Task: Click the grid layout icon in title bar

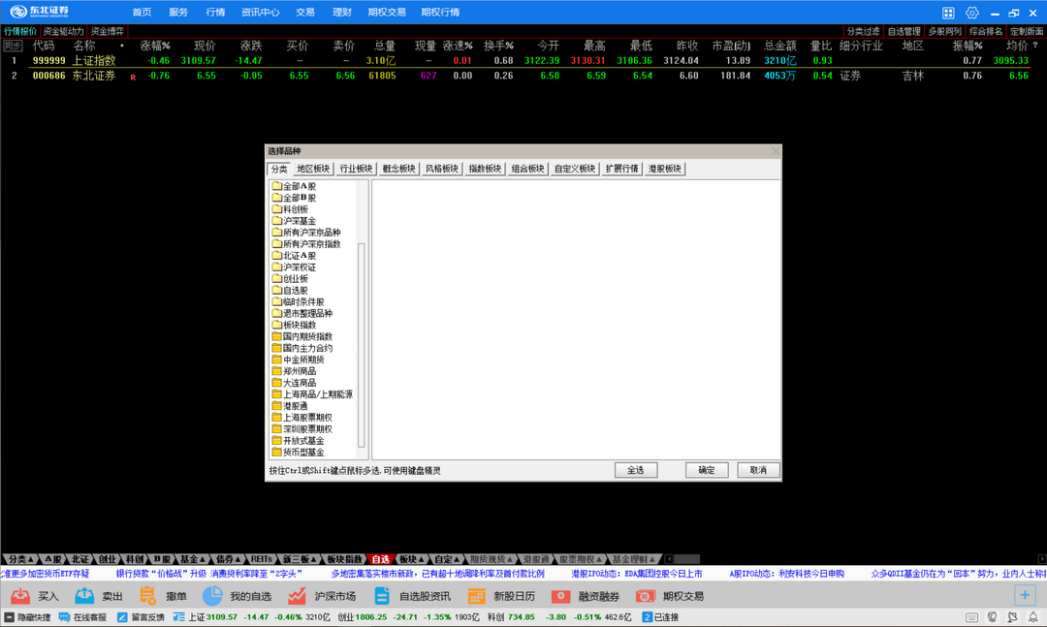Action: [948, 13]
